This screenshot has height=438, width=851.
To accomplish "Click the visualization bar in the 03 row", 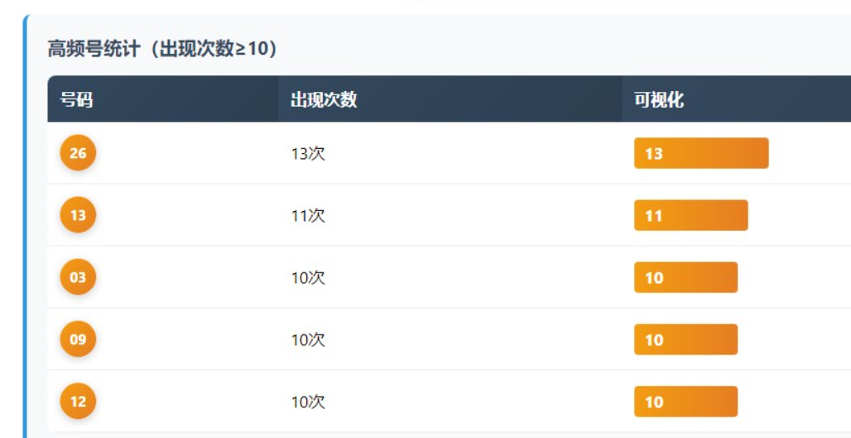I will (x=685, y=277).
